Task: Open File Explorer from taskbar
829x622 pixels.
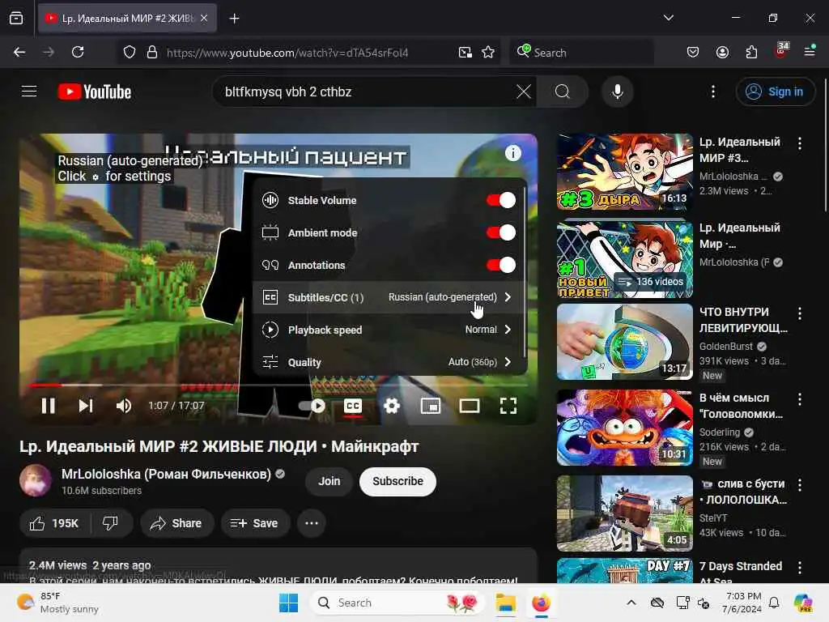Action: 505,603
